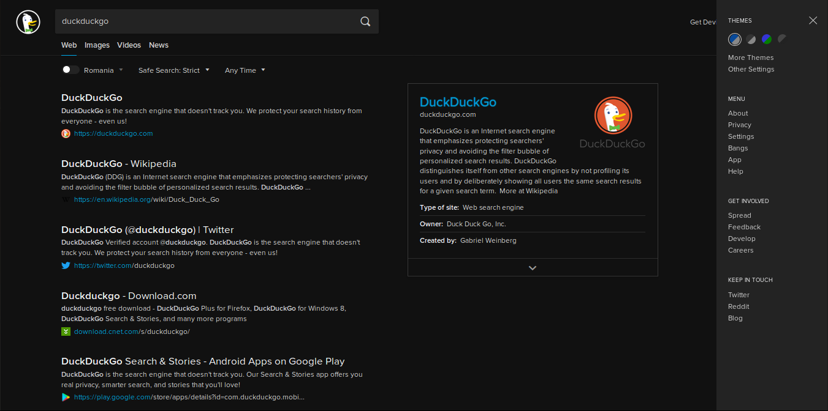The image size is (828, 411).
Task: Open the DuckDuckGo (@duckduckgo) | Twitter result
Action: coord(148,230)
